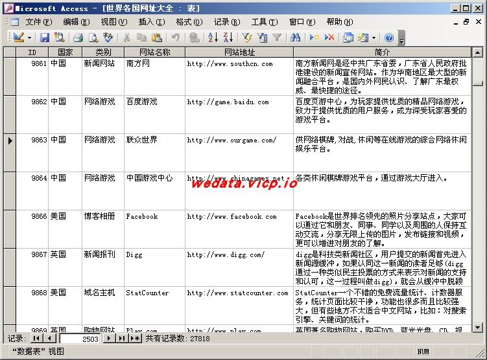Viewport: 487px width, 360px height.
Task: Select the 网站地址 column header
Action: coord(239,52)
